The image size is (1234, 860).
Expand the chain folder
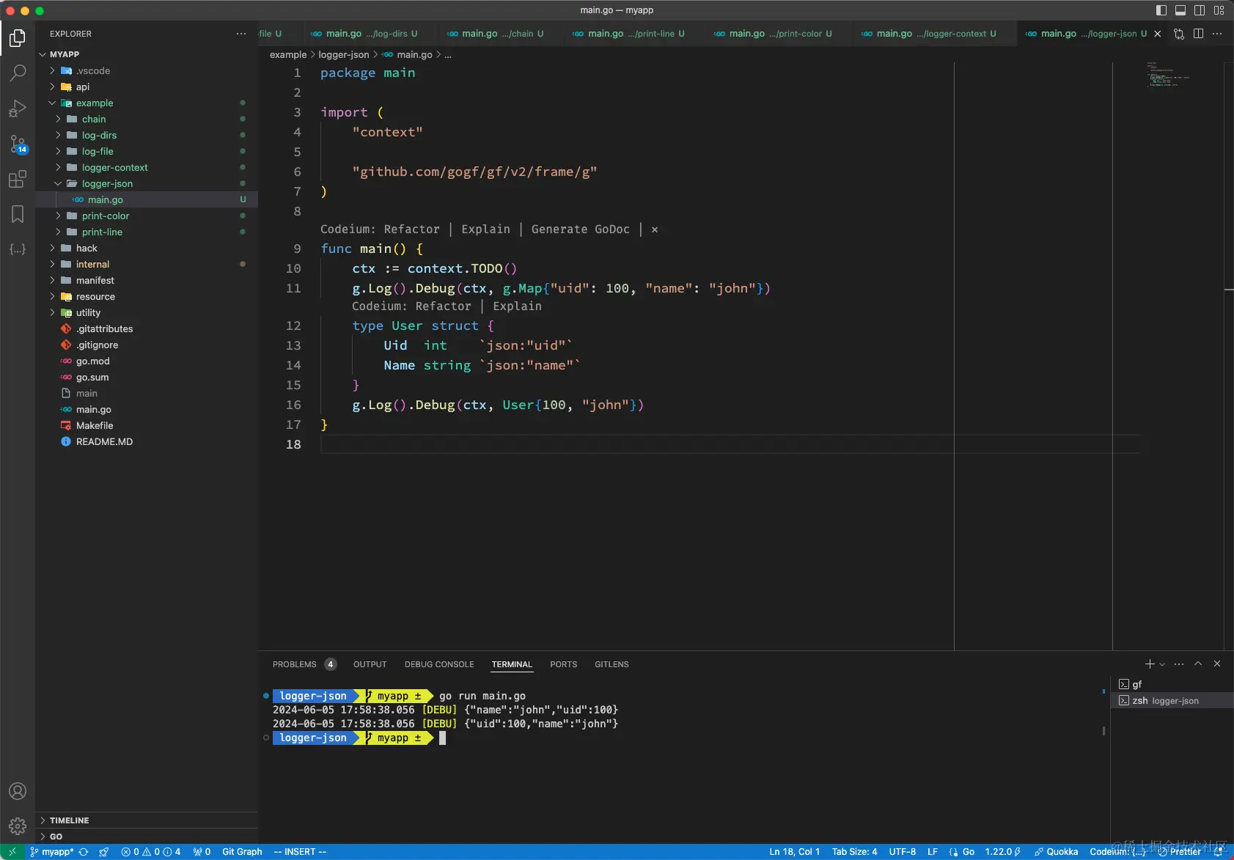(x=58, y=120)
